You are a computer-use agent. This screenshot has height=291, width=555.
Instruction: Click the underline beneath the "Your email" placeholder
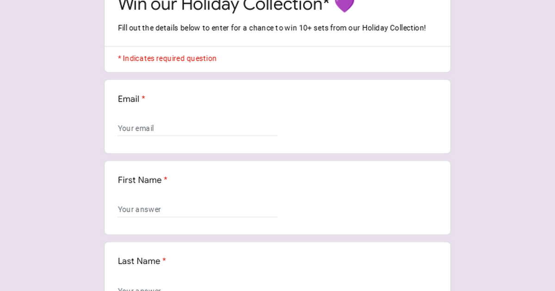tap(197, 136)
